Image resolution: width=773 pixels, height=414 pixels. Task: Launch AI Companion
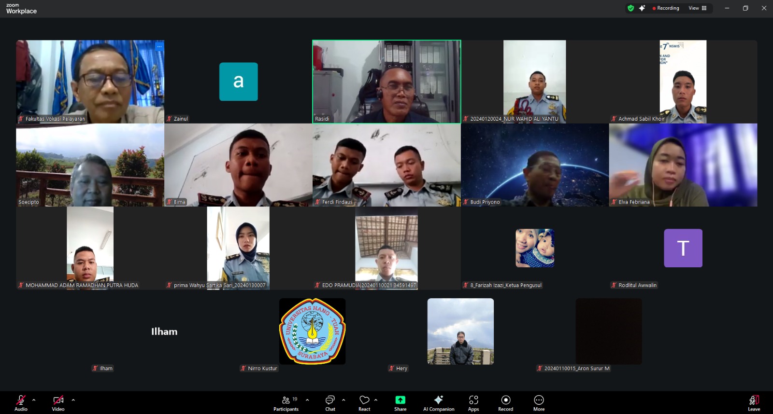pyautogui.click(x=439, y=402)
